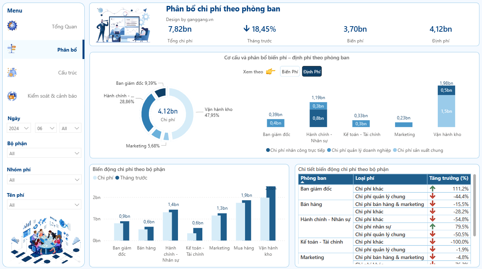Click the Chi phí sản xuất chung legend swatch

[395, 150]
